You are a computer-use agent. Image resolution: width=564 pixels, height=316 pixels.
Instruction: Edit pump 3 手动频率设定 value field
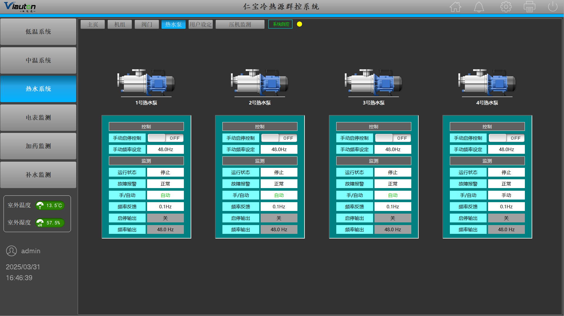(392, 149)
